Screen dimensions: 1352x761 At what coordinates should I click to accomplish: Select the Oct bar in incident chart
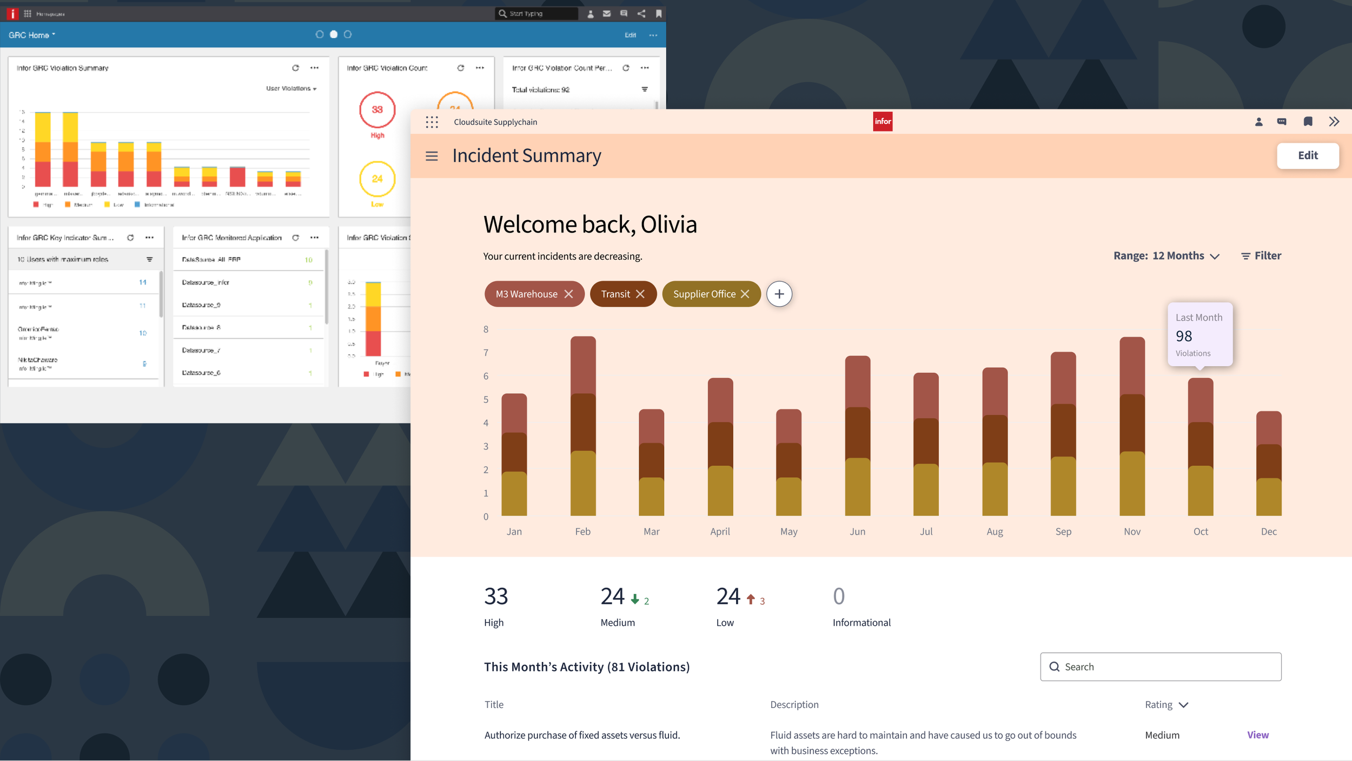coord(1200,446)
